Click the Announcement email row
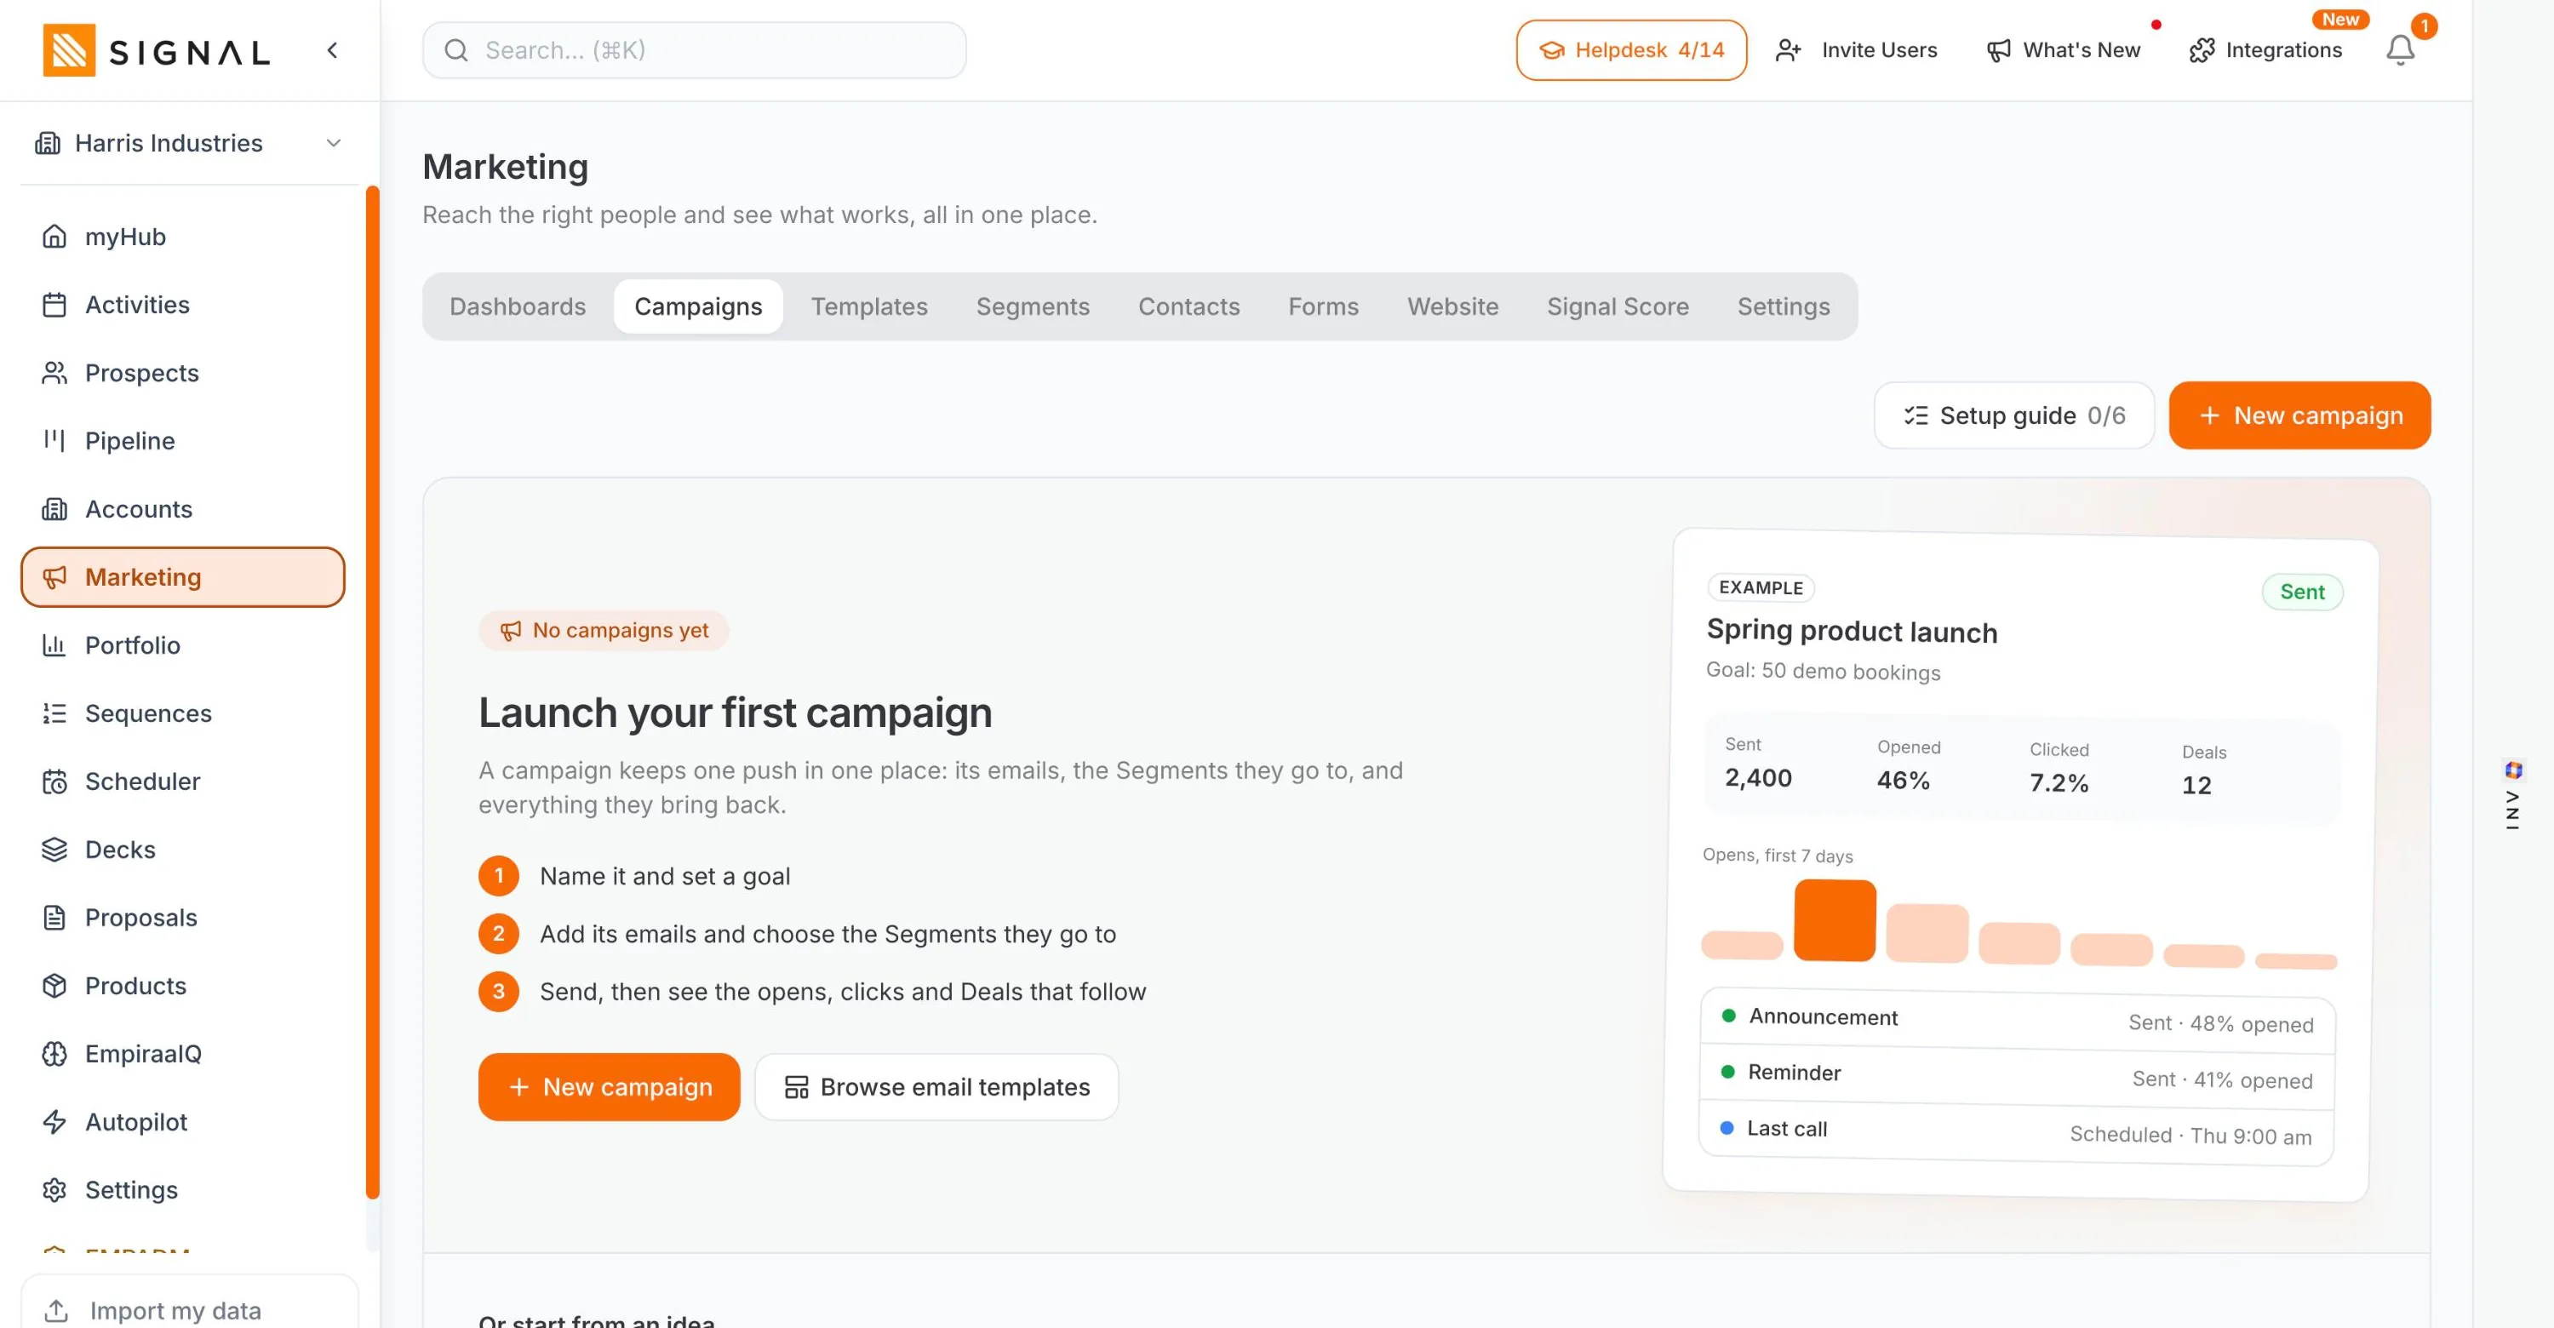 click(x=2019, y=1020)
